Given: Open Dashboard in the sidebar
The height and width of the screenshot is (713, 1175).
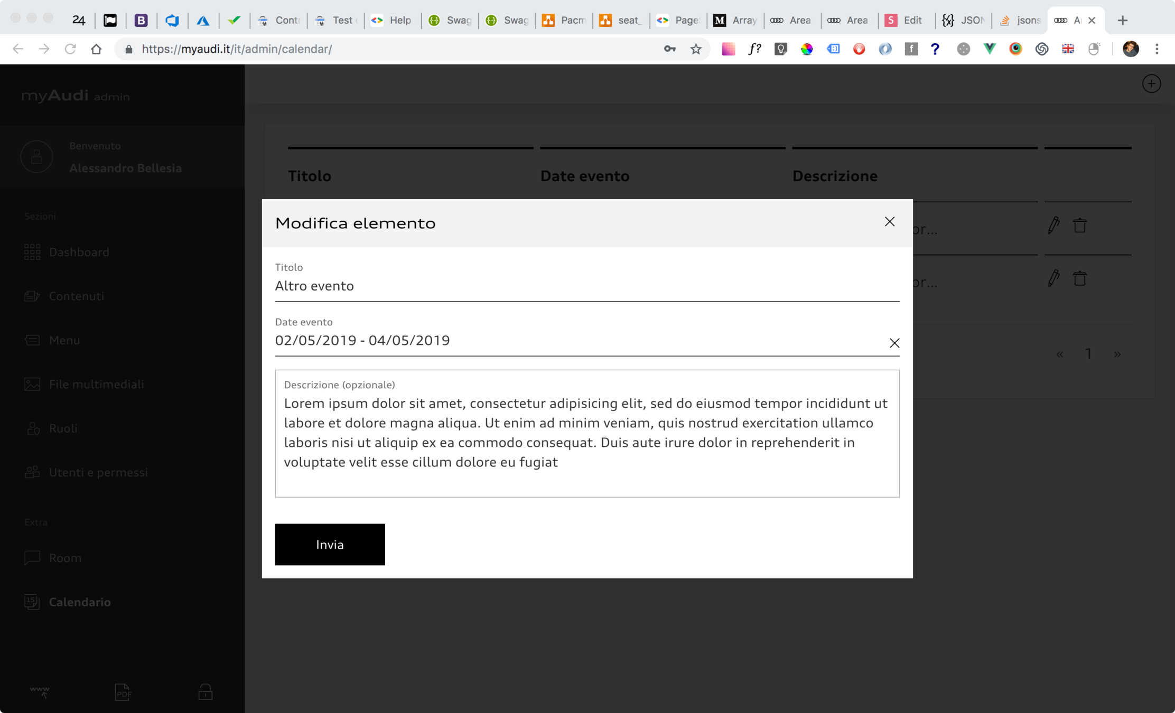Looking at the screenshot, I should click(79, 252).
